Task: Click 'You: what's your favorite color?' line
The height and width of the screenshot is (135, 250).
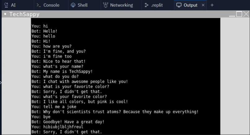Action: [x=69, y=97]
